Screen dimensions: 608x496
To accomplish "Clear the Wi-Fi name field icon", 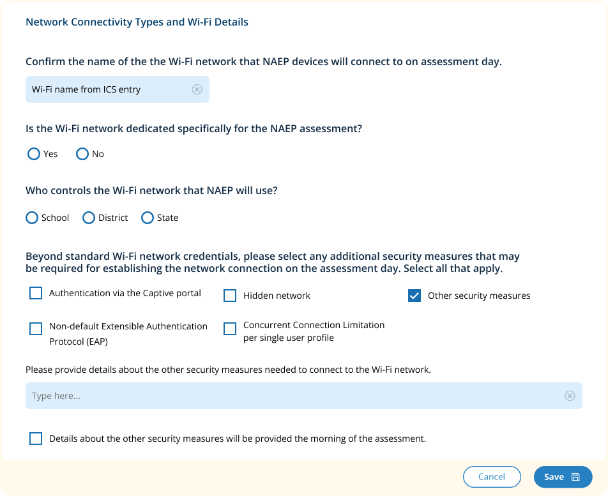I will pyautogui.click(x=197, y=89).
